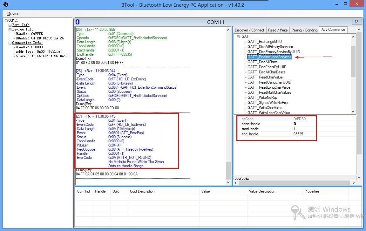The image size is (366, 231).
Task: Click the hex dump '01 B0 FD 06 00 00 01 00 FF FF'
Action: (100, 63)
